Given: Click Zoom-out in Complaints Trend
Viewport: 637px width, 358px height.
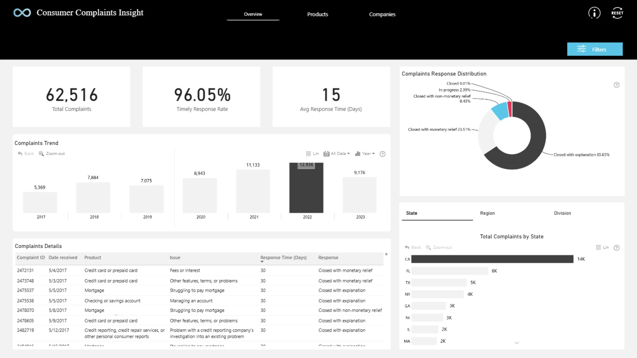Looking at the screenshot, I should pyautogui.click(x=52, y=153).
